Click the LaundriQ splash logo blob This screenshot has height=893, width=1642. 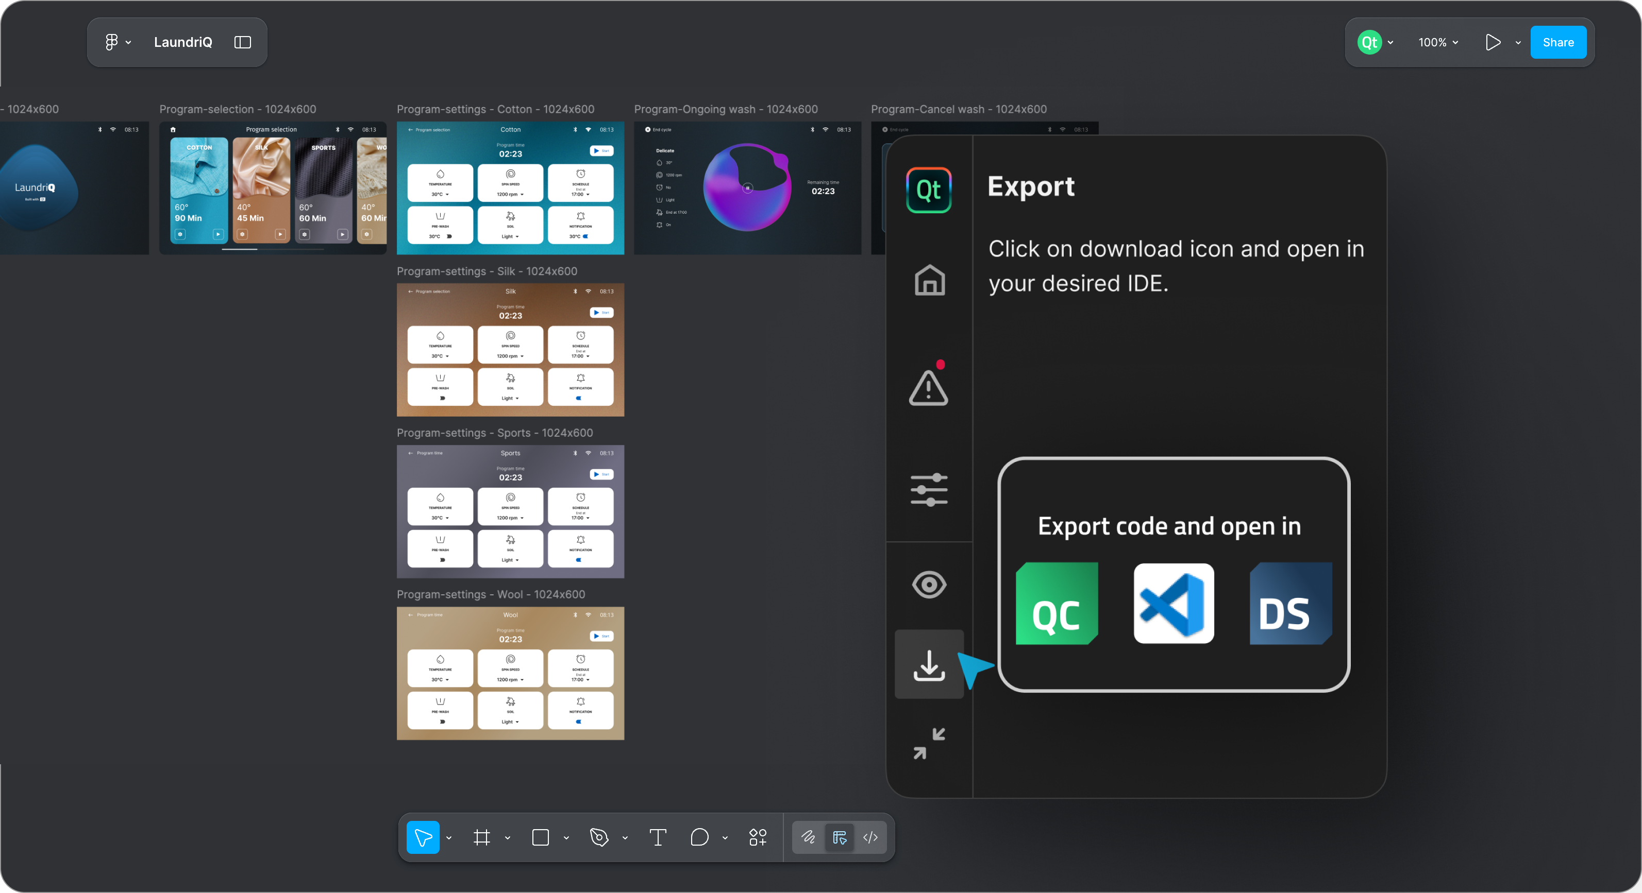(x=38, y=187)
